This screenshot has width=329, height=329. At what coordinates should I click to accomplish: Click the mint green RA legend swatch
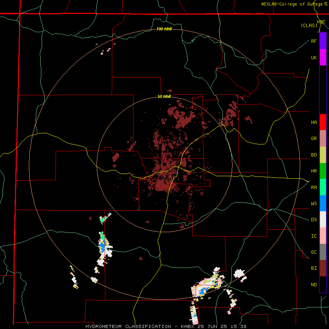323,187
